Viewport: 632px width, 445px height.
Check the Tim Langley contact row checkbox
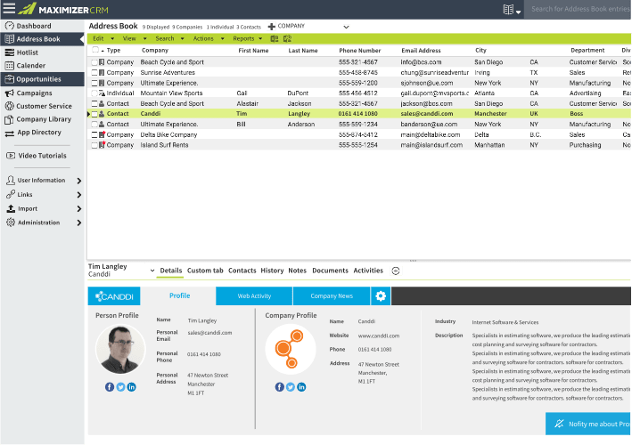pos(94,114)
